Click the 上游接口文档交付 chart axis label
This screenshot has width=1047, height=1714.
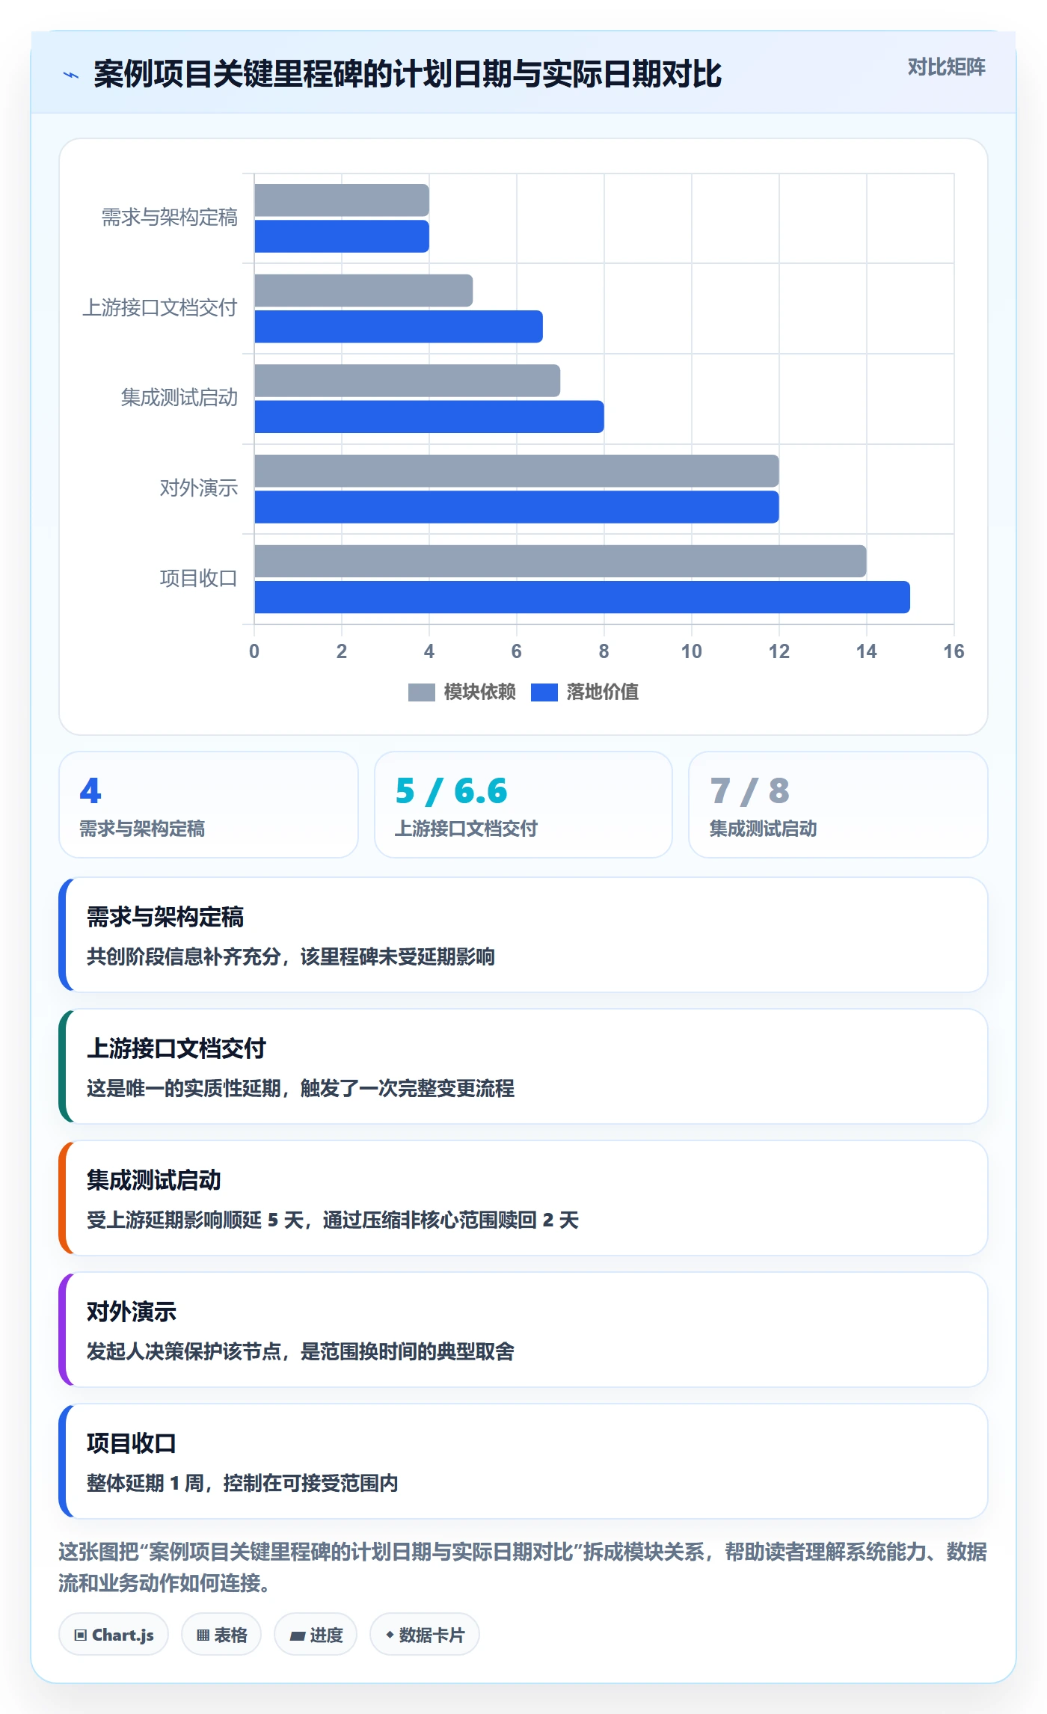[160, 308]
